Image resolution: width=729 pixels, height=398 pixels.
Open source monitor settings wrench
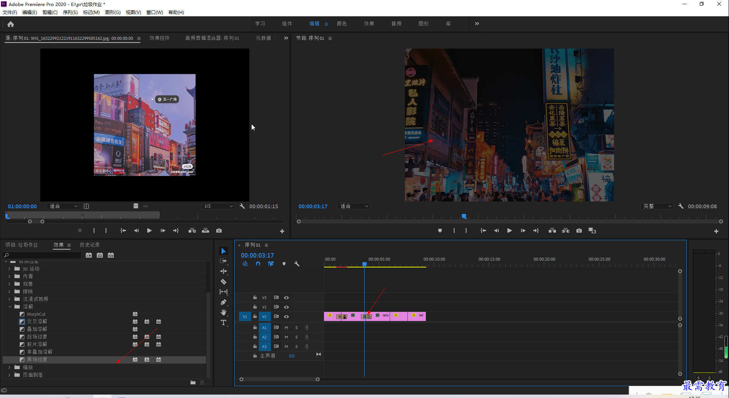click(x=242, y=206)
